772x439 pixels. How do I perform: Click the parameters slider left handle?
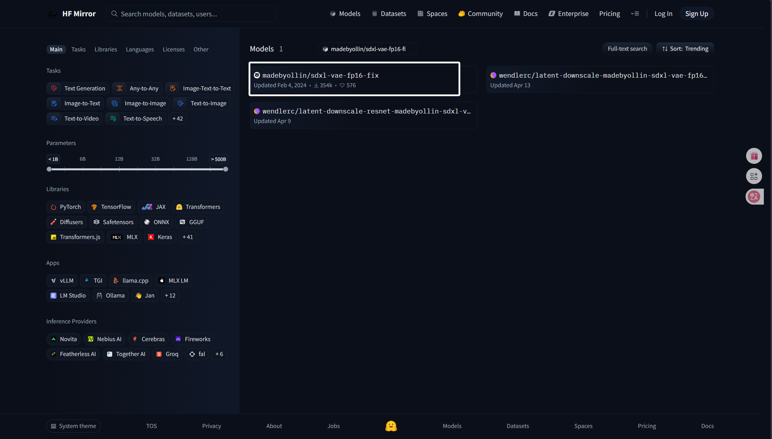click(49, 169)
